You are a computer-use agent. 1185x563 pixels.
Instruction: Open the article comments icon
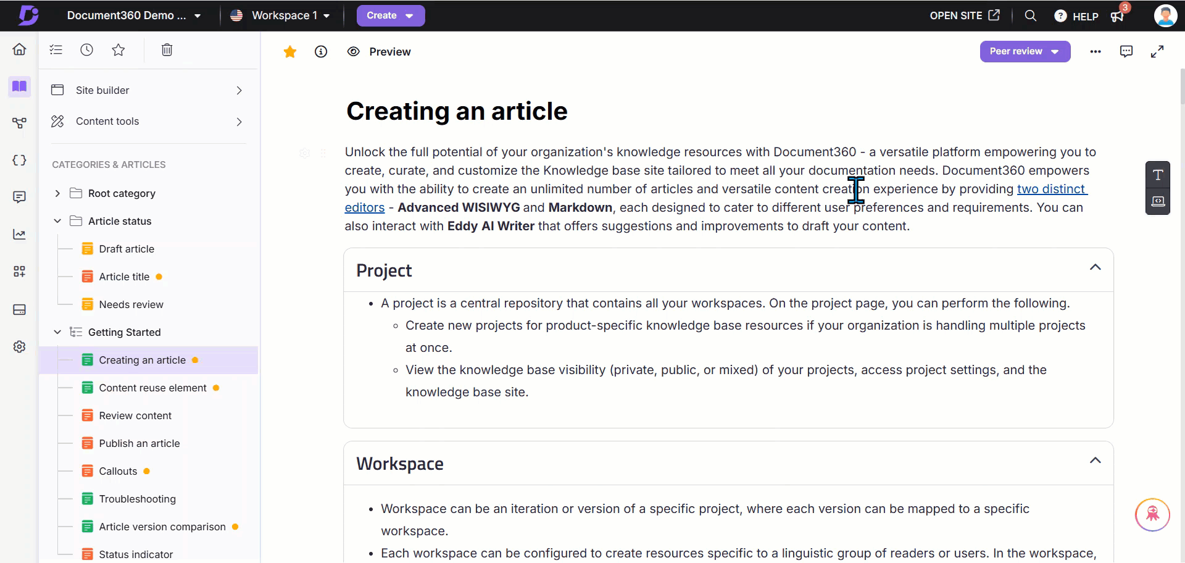1126,51
